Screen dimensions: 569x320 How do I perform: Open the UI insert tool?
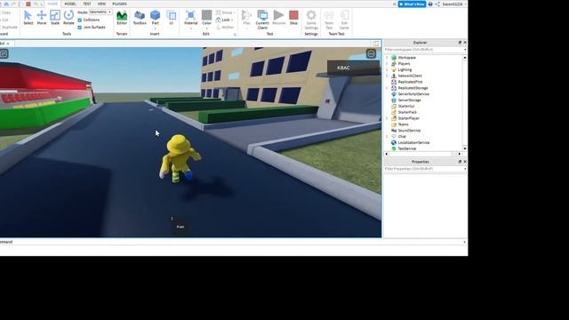point(172,18)
